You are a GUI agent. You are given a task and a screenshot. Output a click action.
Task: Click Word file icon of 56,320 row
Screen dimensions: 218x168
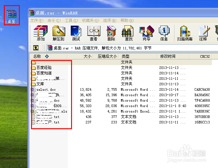(x=33, y=106)
